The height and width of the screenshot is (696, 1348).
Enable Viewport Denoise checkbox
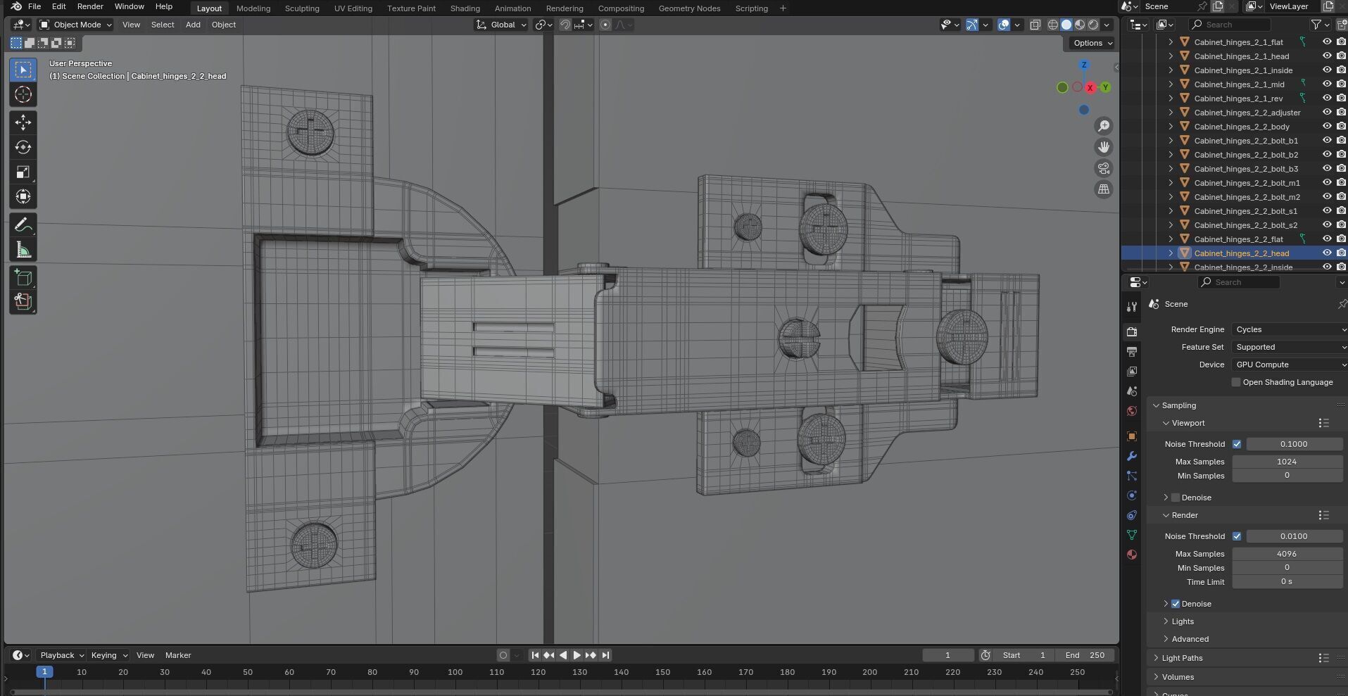(1176, 498)
